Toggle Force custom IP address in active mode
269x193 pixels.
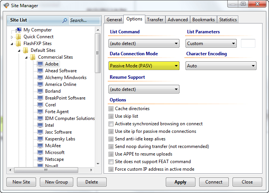[x=111, y=169]
